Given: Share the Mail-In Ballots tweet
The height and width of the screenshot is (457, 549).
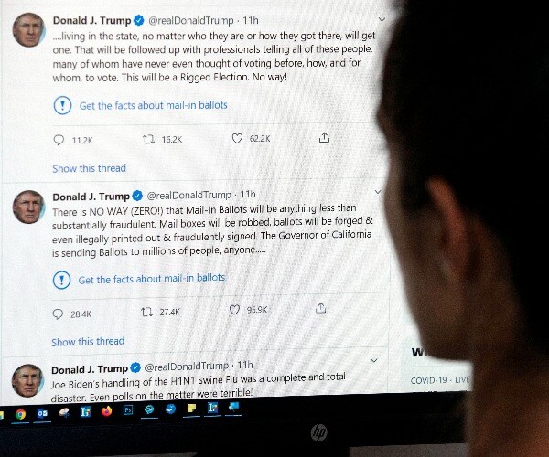Looking at the screenshot, I should (321, 308).
